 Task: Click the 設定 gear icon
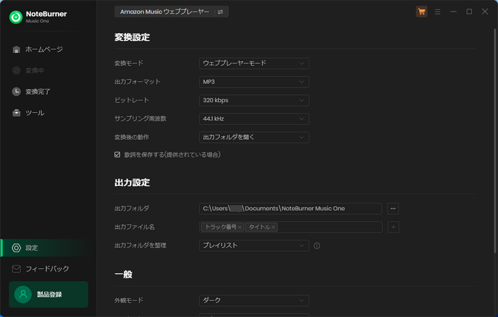16,248
